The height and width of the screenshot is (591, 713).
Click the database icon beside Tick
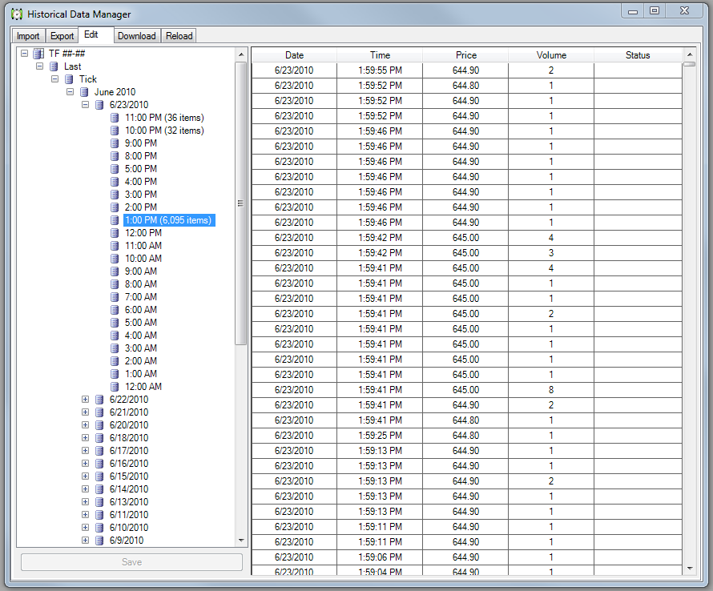(69, 79)
